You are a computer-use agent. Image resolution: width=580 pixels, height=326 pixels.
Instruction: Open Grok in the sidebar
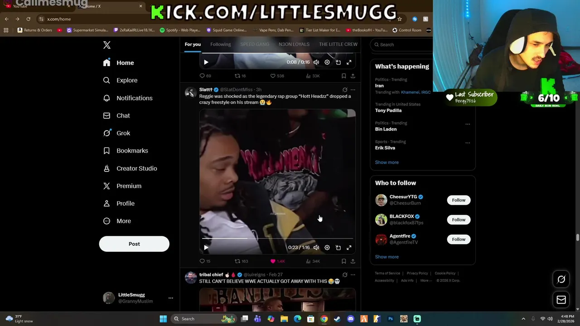coord(117,133)
